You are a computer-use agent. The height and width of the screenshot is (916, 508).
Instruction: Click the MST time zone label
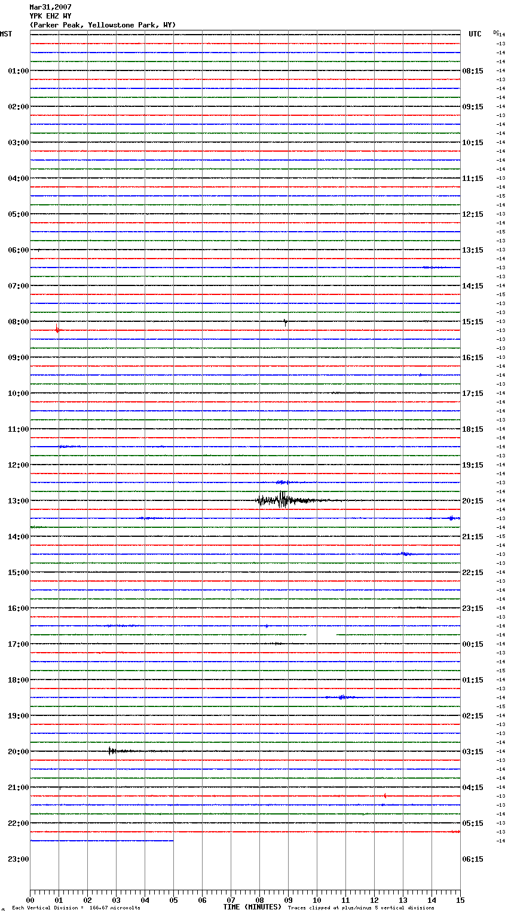(6, 34)
